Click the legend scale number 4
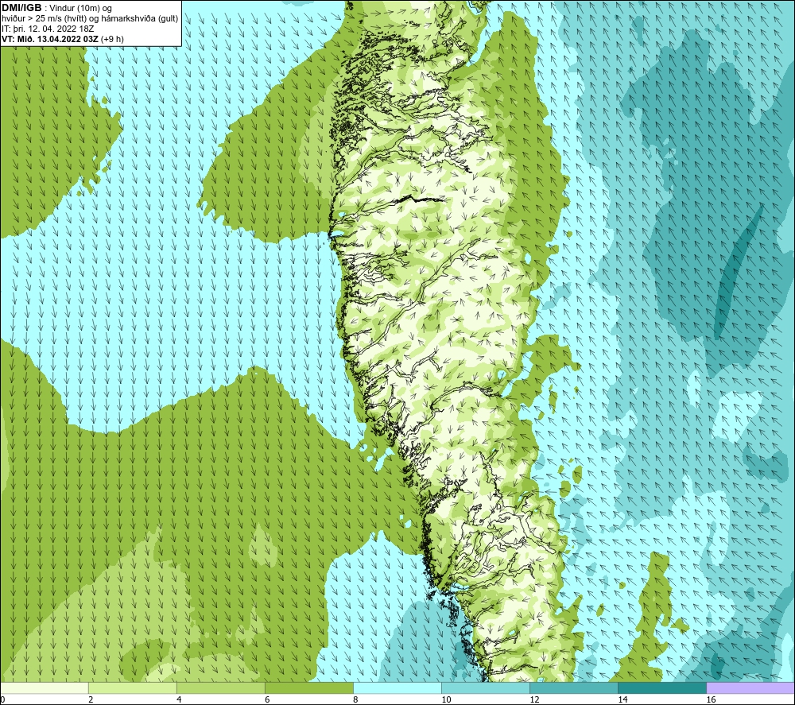Image resolution: width=795 pixels, height=705 pixels. pos(179,699)
